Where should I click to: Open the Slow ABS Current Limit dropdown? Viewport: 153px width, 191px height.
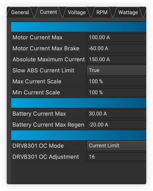[117, 70]
